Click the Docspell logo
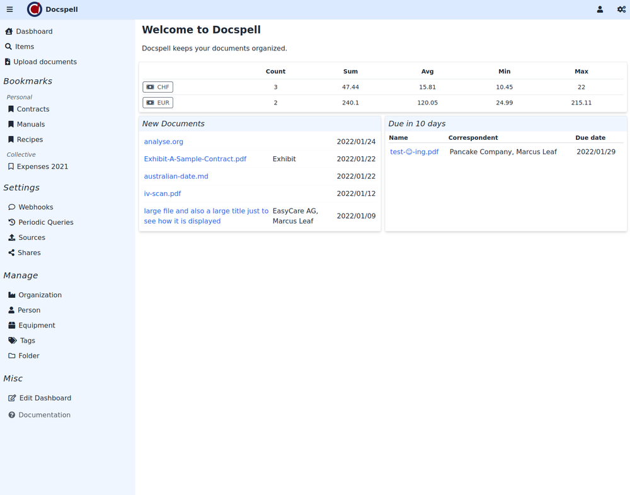The image size is (630, 495). tap(35, 9)
